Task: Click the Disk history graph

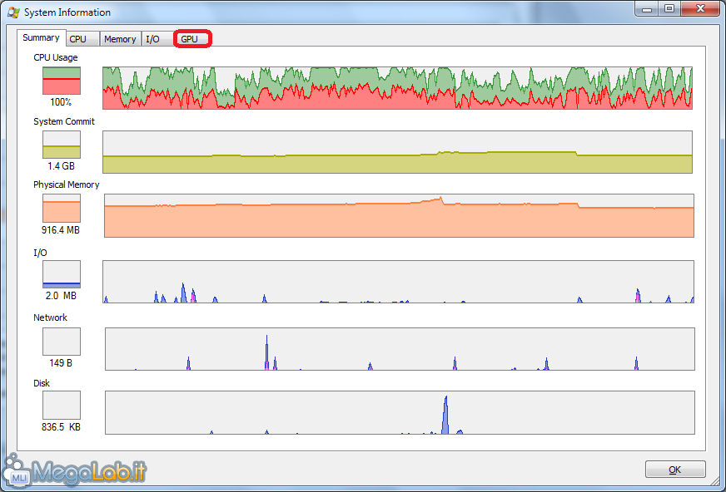Action: pos(399,413)
